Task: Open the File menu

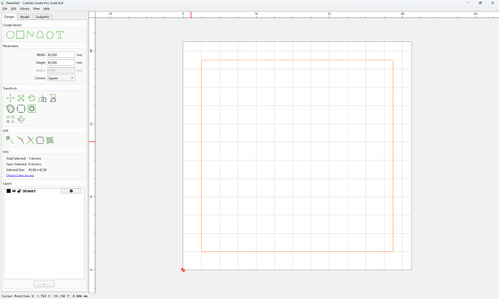Action: tap(5, 9)
